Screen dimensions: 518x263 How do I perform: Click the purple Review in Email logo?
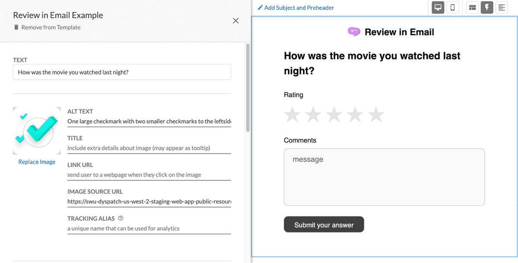click(354, 32)
